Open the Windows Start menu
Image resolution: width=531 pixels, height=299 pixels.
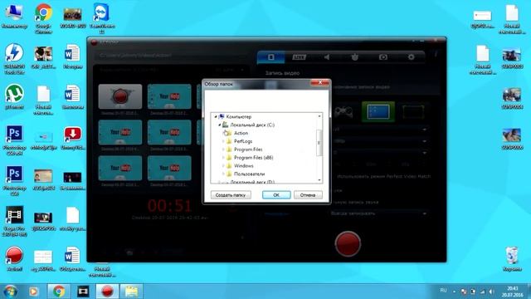pyautogui.click(x=10, y=292)
